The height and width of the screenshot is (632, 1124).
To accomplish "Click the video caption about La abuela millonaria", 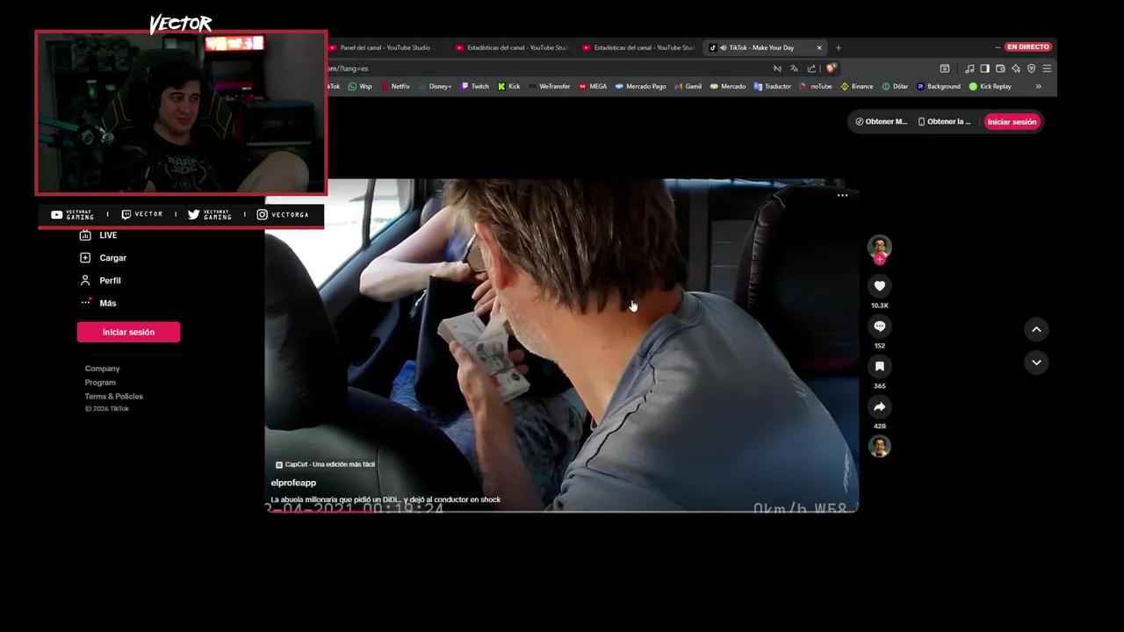I will click(x=385, y=499).
